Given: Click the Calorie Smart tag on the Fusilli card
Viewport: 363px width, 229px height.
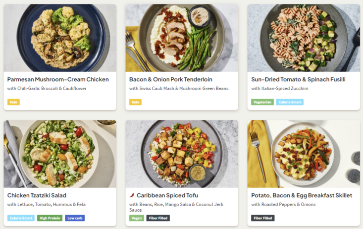Looking at the screenshot, I should click(290, 102).
